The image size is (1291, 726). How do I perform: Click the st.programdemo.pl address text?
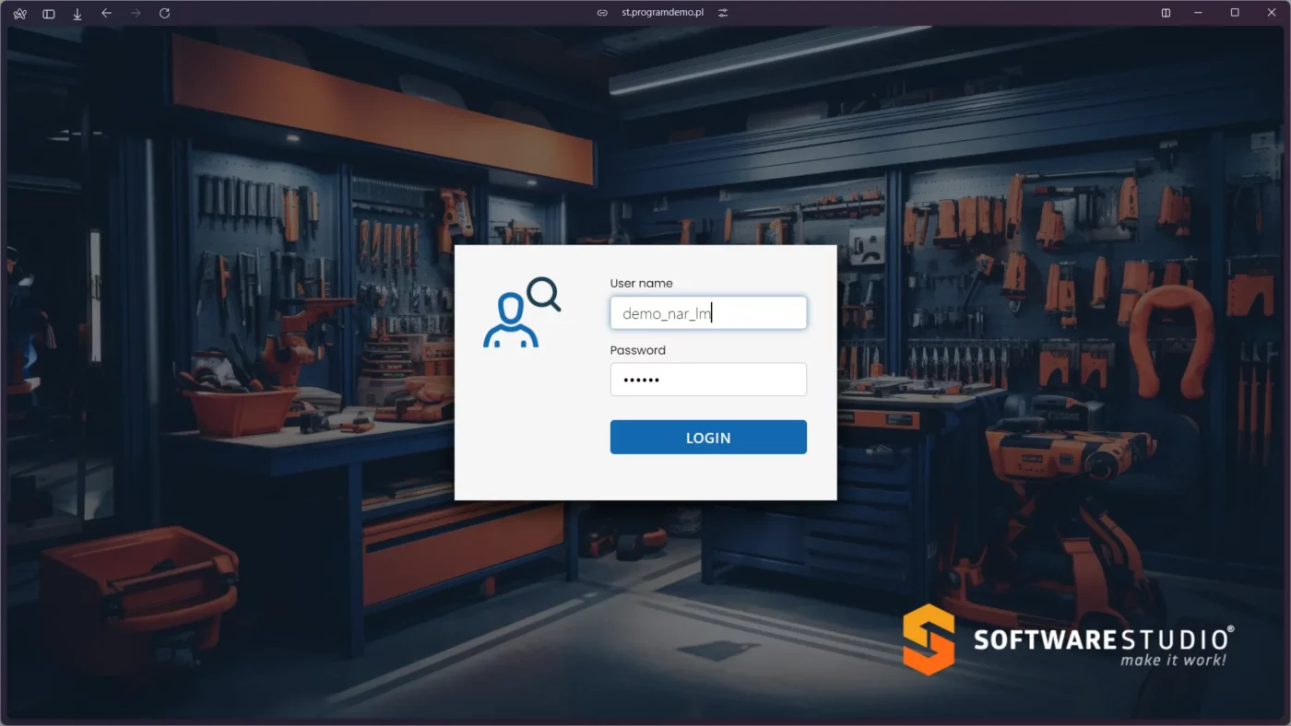(662, 13)
